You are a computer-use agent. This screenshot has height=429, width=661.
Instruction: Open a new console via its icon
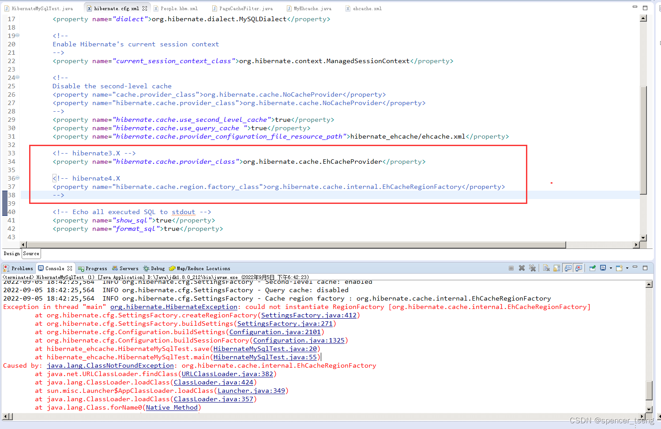619,268
